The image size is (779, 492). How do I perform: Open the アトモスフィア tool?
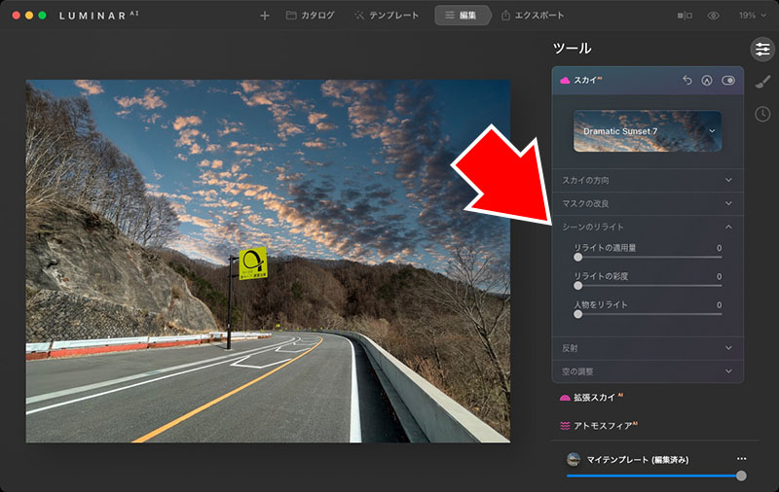coord(599,426)
